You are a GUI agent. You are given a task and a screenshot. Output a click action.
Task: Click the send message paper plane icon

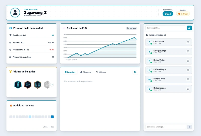[189, 127]
